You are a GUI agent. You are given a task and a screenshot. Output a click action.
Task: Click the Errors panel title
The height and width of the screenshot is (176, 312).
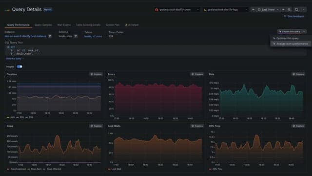pyautogui.click(x=111, y=74)
